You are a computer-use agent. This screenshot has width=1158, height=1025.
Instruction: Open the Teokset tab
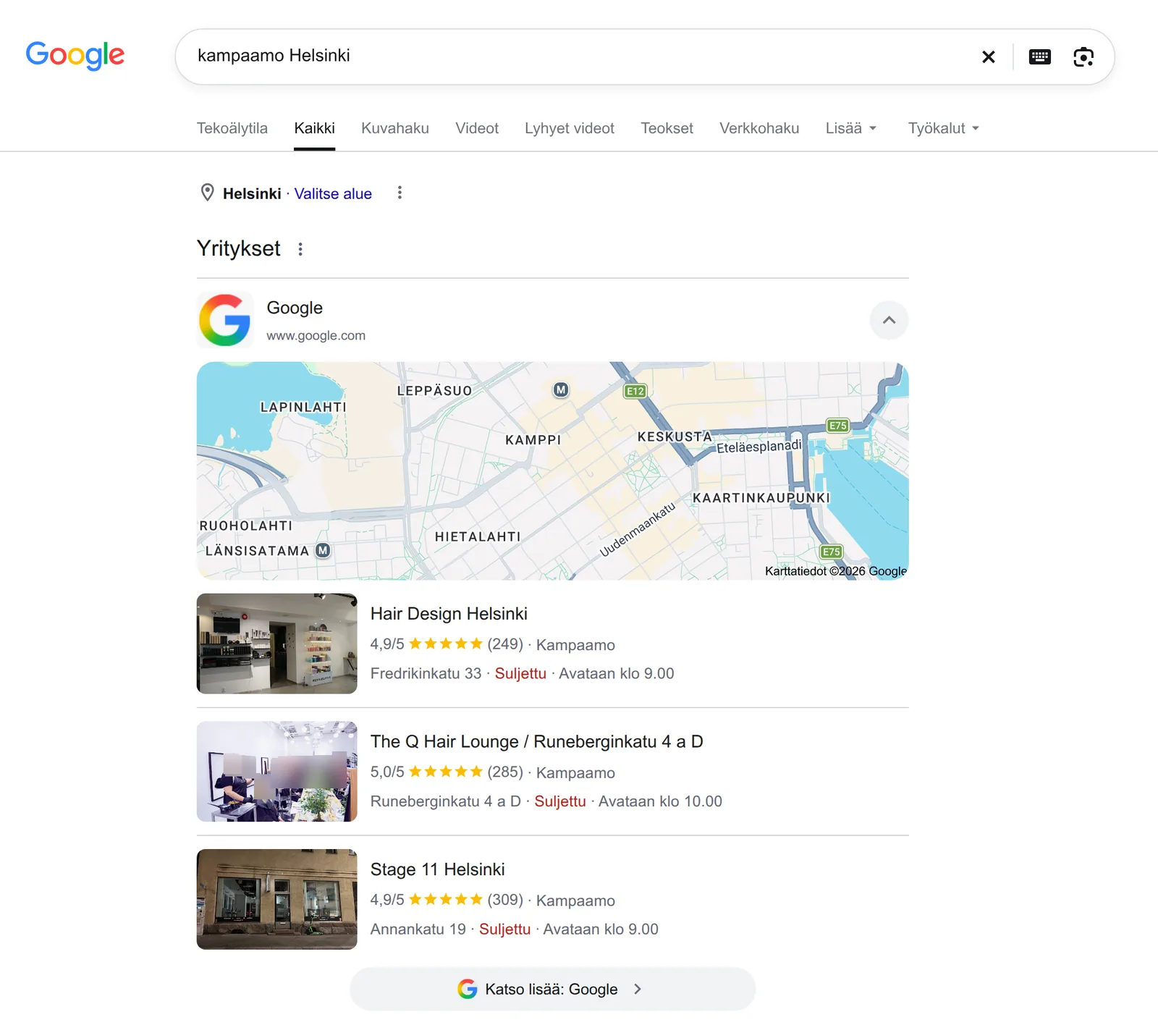(x=667, y=128)
